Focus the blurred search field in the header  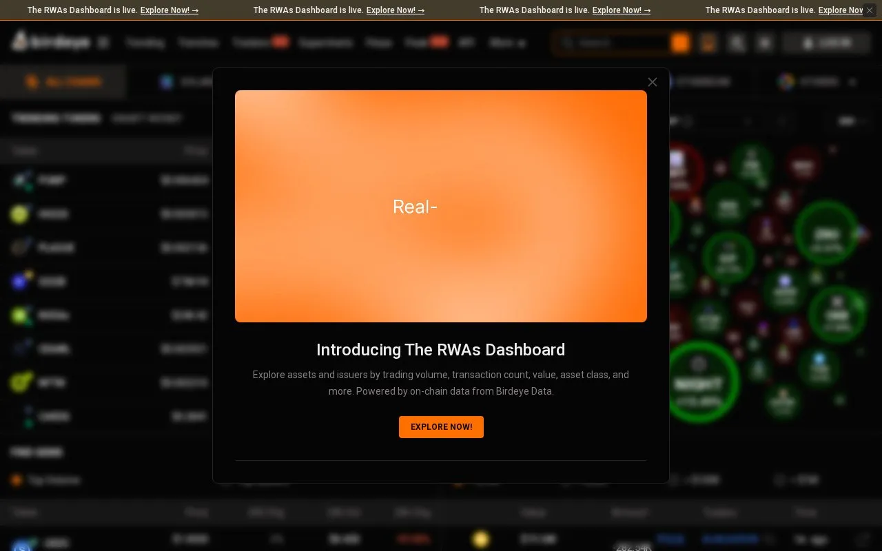click(x=621, y=43)
